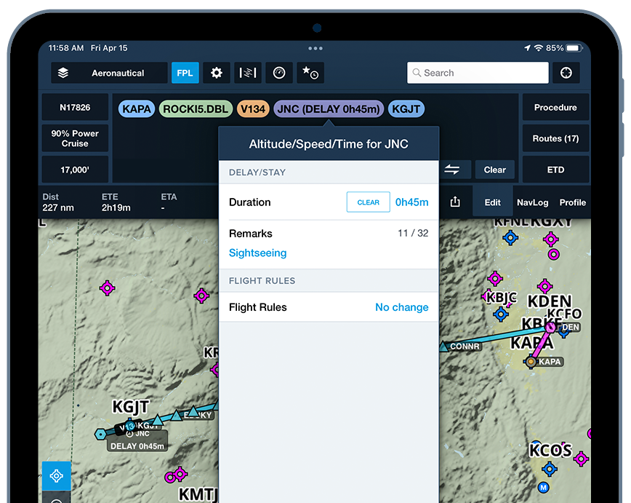Screen dimensions: 631x503
Task: Change the 0h45m duration value
Action: point(411,202)
